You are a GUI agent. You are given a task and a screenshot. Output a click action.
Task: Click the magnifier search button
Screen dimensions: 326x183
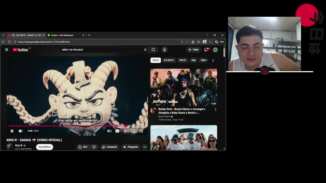[x=153, y=50]
